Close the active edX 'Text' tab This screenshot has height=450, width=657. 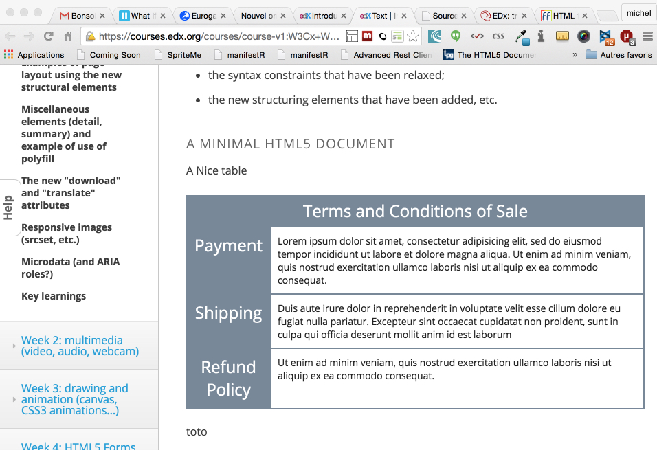click(x=404, y=16)
